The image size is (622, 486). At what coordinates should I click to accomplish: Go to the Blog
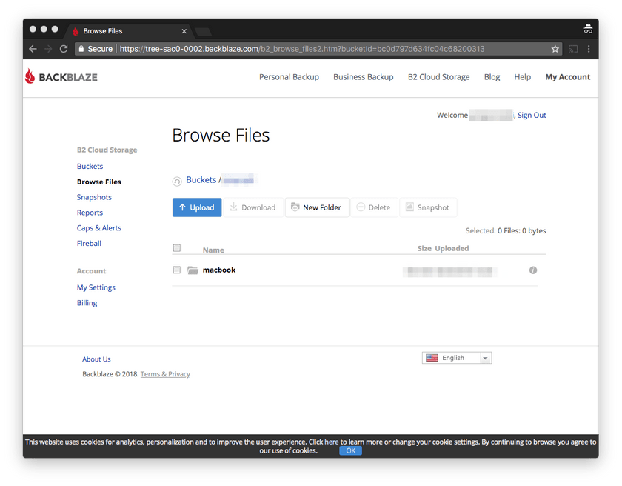492,77
